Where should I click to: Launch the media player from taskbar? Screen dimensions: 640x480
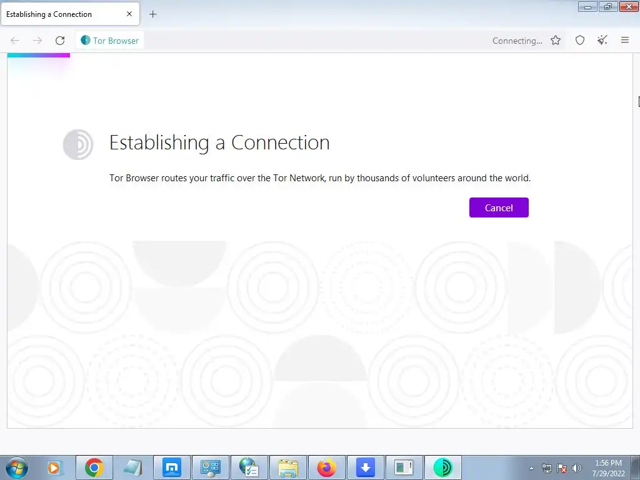click(54, 467)
